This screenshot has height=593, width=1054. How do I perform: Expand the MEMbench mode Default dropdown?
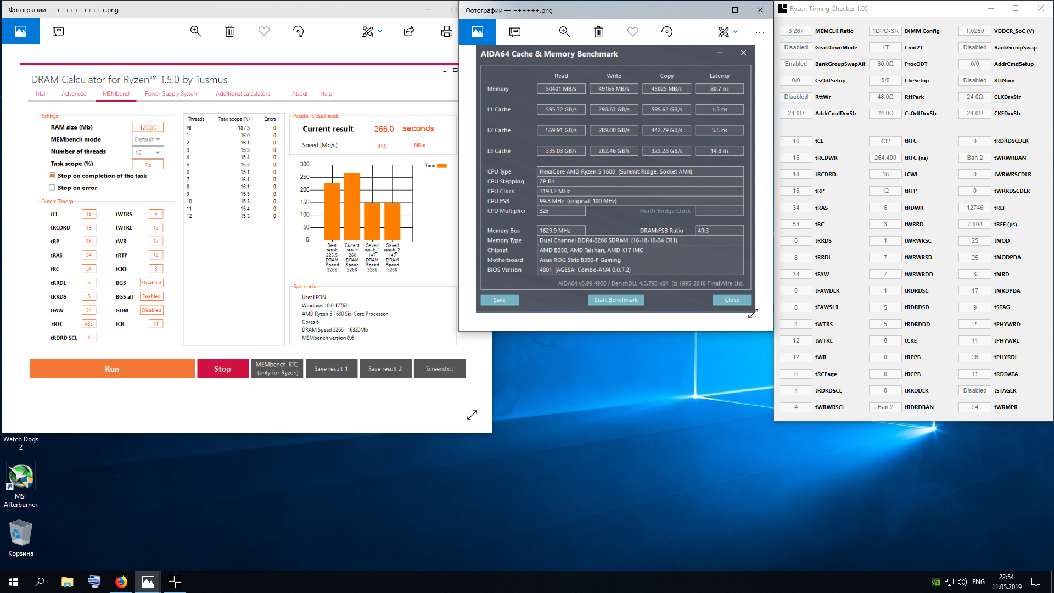(148, 139)
